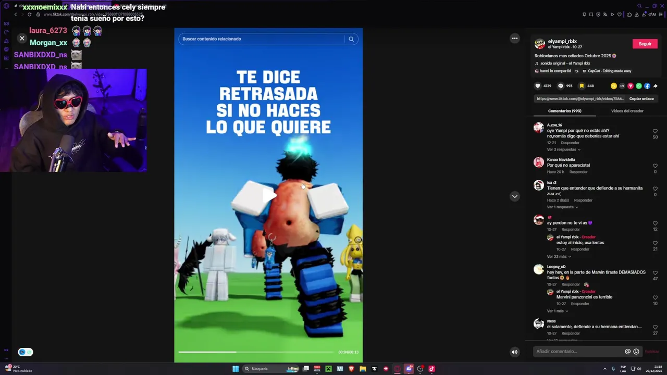The height and width of the screenshot is (375, 667).
Task: Click the Buscar contenido relacionado search field
Action: click(x=262, y=39)
